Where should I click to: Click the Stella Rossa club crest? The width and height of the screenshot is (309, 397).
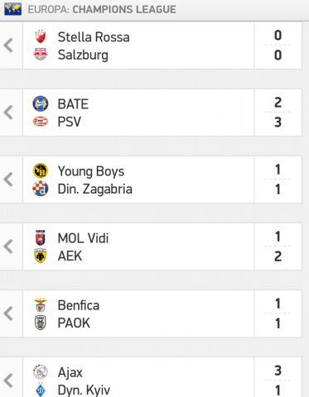pyautogui.click(x=41, y=36)
